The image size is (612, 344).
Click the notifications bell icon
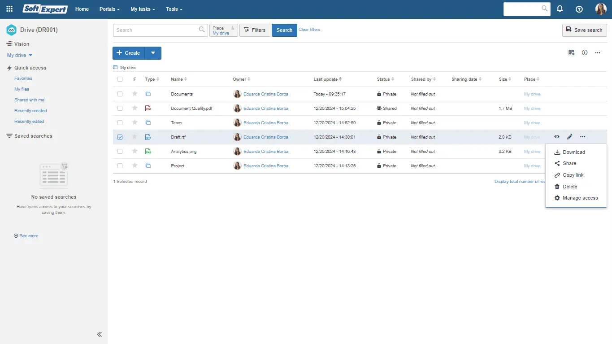coord(560,9)
